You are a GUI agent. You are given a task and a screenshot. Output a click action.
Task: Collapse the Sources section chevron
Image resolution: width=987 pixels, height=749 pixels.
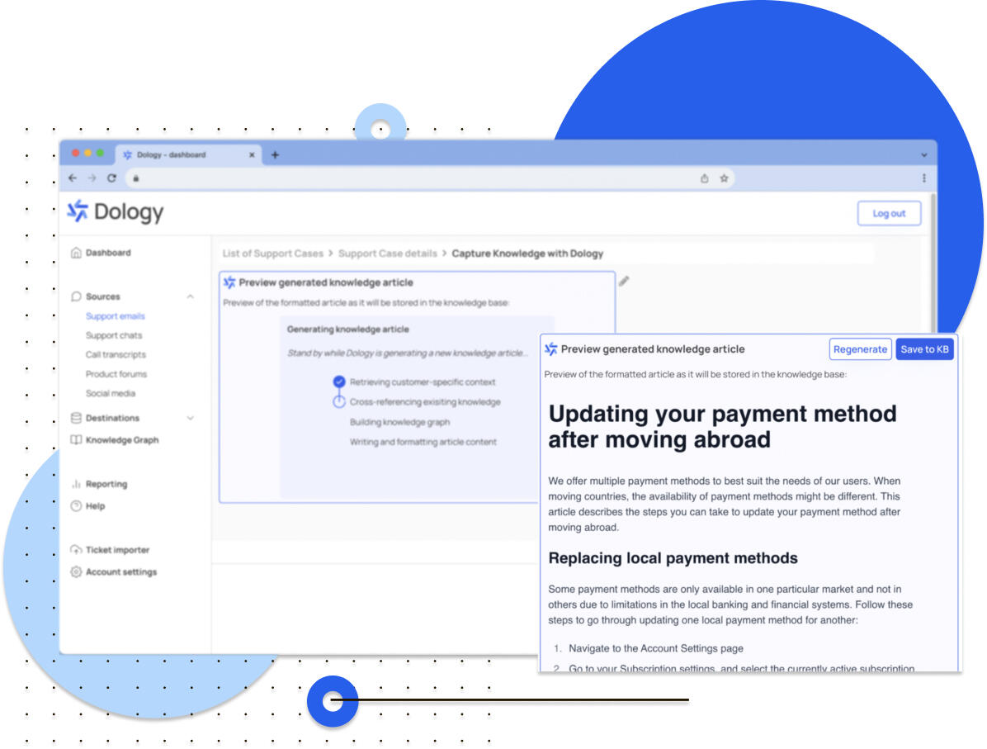(191, 296)
